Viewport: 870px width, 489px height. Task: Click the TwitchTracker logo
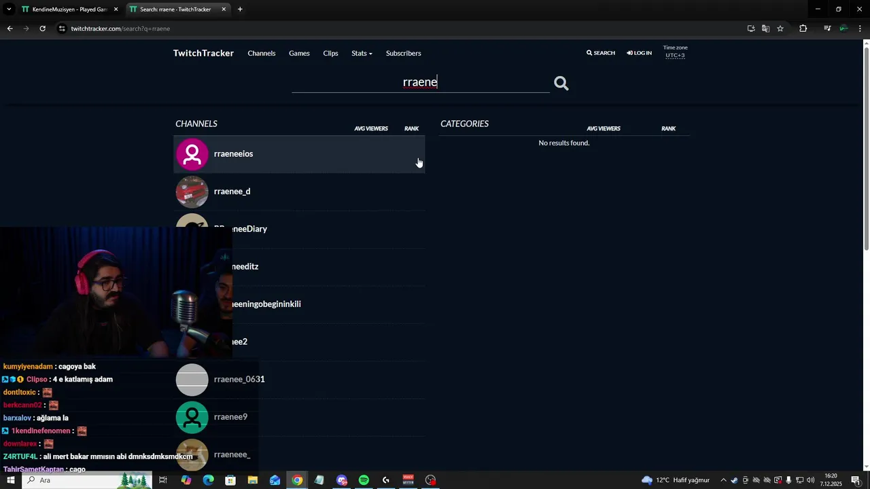[203, 53]
